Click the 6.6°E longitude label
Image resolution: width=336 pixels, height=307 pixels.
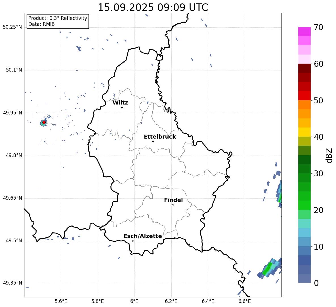pyautogui.click(x=245, y=301)
